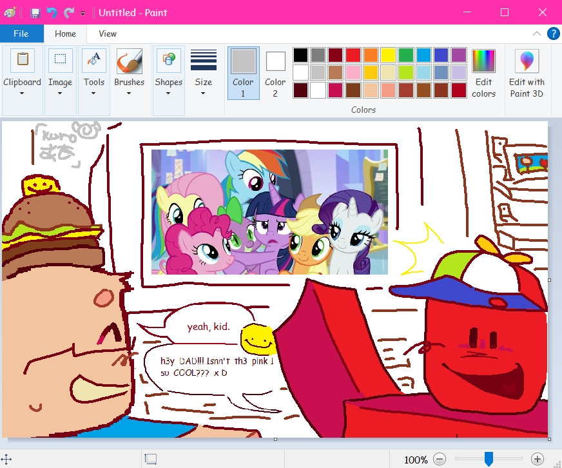562x468 pixels.
Task: Pick the yellow color swatch
Action: pos(388,55)
